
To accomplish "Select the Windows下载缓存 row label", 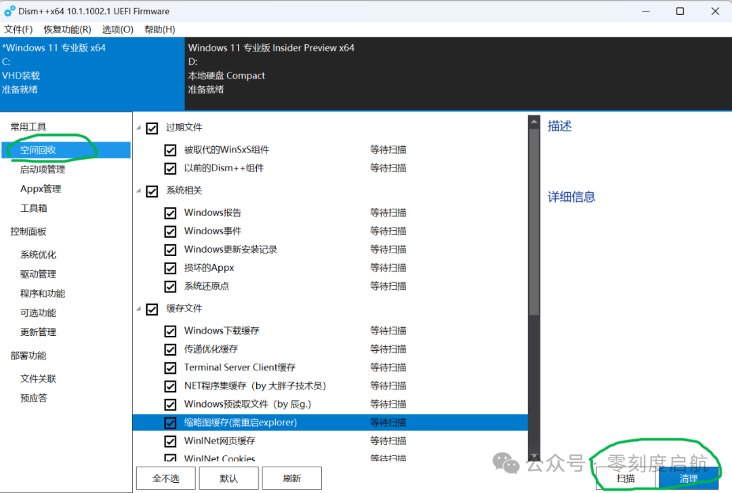I will (221, 330).
